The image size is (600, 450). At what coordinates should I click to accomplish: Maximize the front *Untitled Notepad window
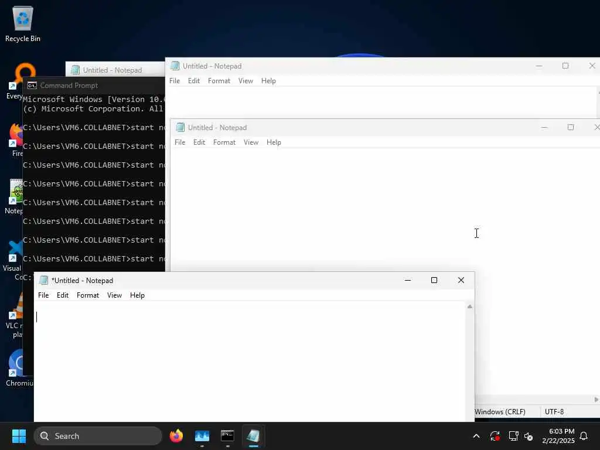[x=434, y=280]
